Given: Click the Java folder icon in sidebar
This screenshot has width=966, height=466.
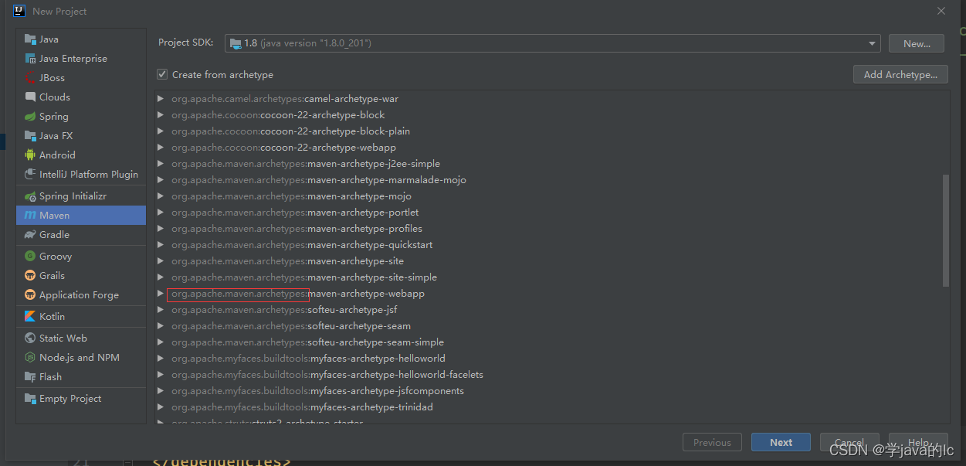Looking at the screenshot, I should (30, 39).
